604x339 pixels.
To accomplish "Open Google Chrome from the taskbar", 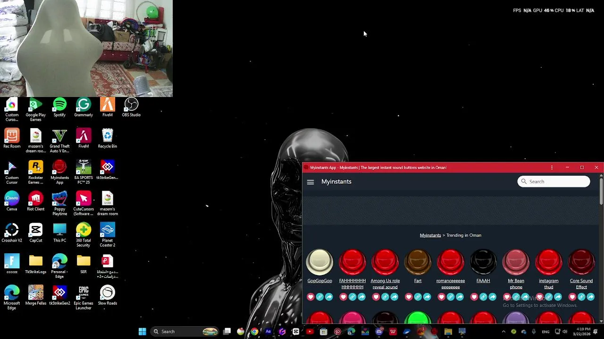I will (x=254, y=331).
